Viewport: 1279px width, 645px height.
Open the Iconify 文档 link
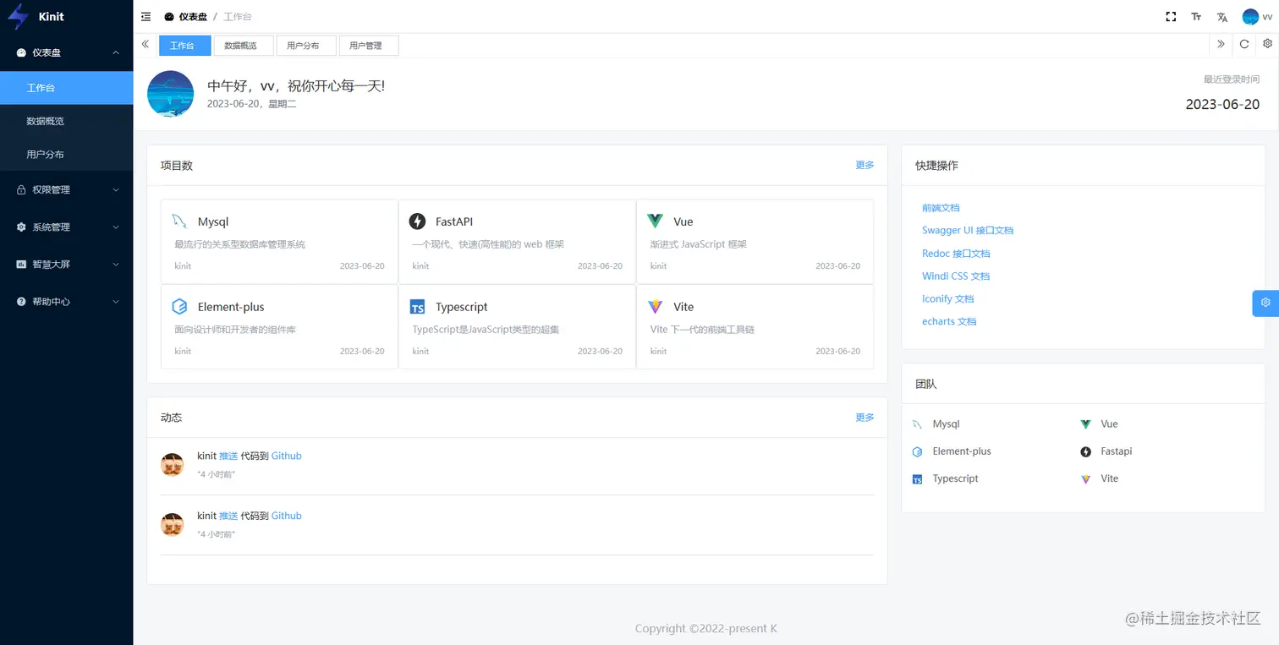point(948,299)
